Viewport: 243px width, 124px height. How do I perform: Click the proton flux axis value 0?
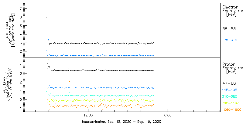tap(20, 99)
